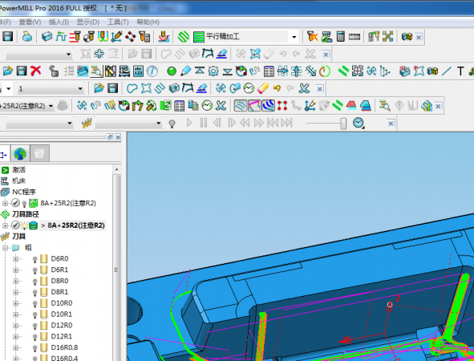Open the Block definition tool
The width and height of the screenshot is (474, 361).
pos(47,37)
